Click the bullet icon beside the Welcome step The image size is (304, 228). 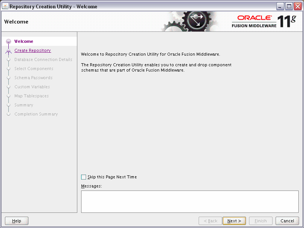tap(9, 41)
